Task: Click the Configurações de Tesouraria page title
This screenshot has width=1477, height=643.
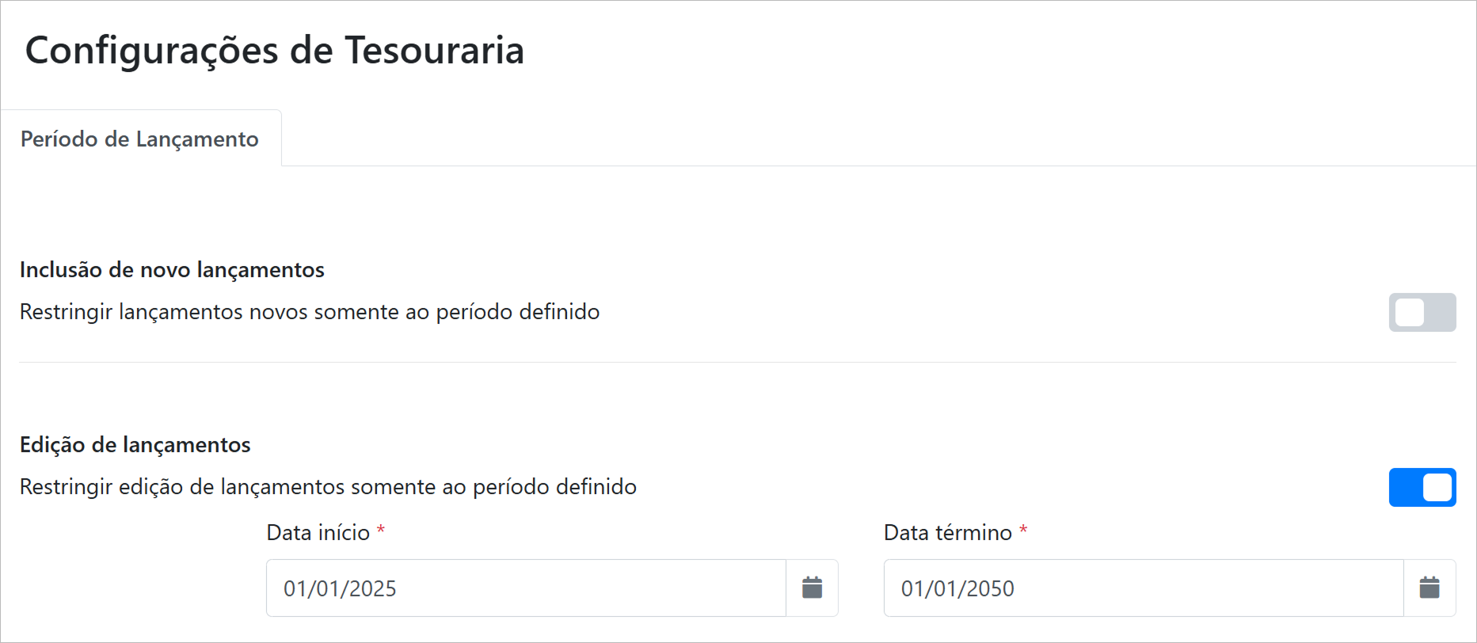Action: 274,50
